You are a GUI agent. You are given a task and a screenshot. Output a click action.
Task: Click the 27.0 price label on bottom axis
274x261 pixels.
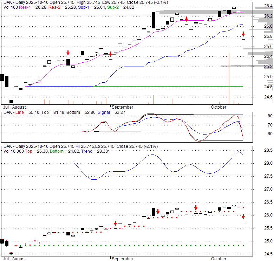pos(268,189)
